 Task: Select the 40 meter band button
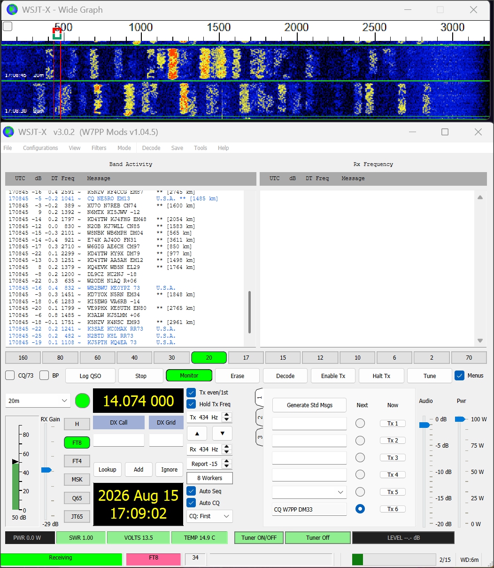pos(135,358)
